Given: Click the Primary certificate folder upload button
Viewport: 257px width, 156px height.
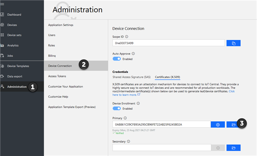Looking at the screenshot, I should click(x=233, y=124).
